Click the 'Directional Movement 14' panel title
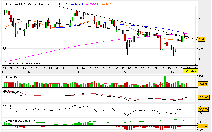Image resolution: width=212 pixels, height=132 pixels. coord(19,121)
